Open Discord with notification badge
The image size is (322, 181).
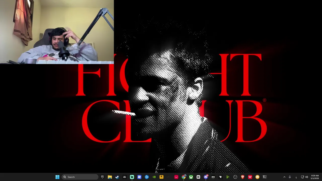(206, 177)
